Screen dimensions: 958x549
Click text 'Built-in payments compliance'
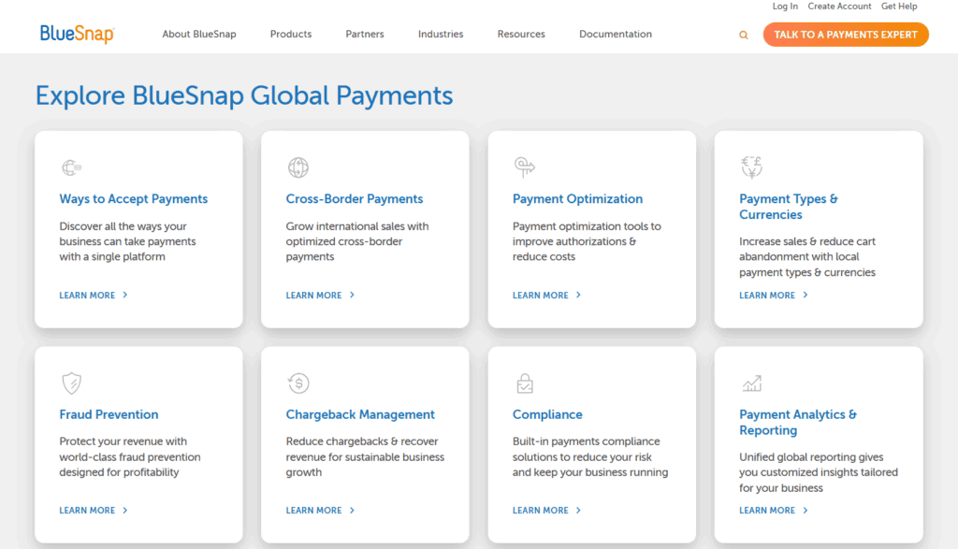pyautogui.click(x=586, y=441)
